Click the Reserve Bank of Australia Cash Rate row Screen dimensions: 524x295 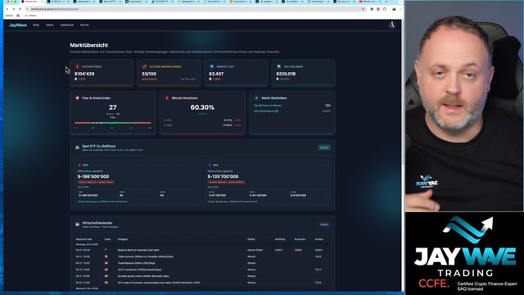[202, 250]
